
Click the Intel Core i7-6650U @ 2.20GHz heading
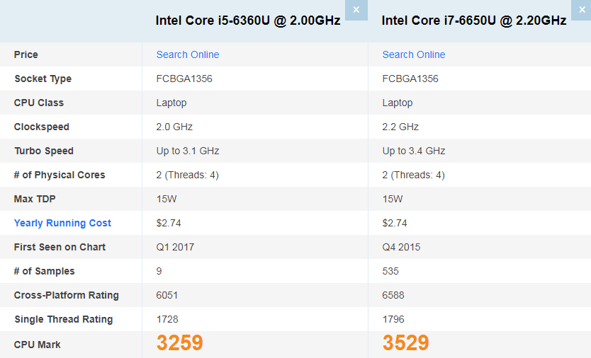click(473, 21)
